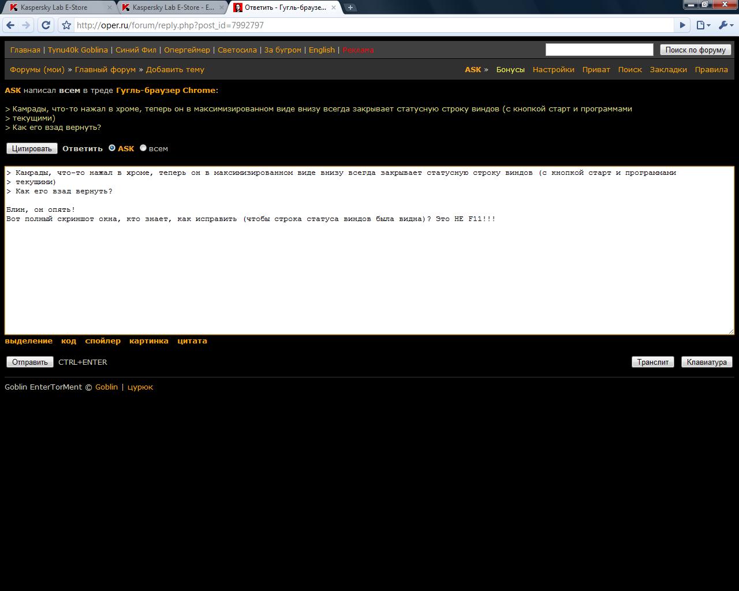Go to Опергеймер section

click(x=187, y=50)
